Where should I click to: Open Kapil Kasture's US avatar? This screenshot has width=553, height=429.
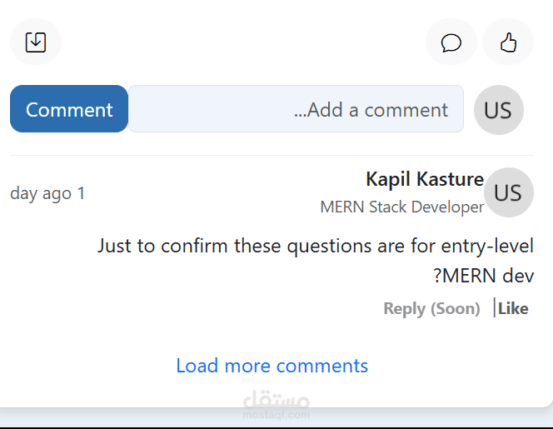[x=508, y=192]
